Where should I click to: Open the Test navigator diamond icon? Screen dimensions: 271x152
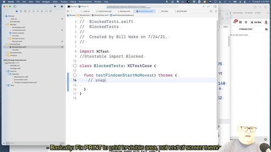38,11
